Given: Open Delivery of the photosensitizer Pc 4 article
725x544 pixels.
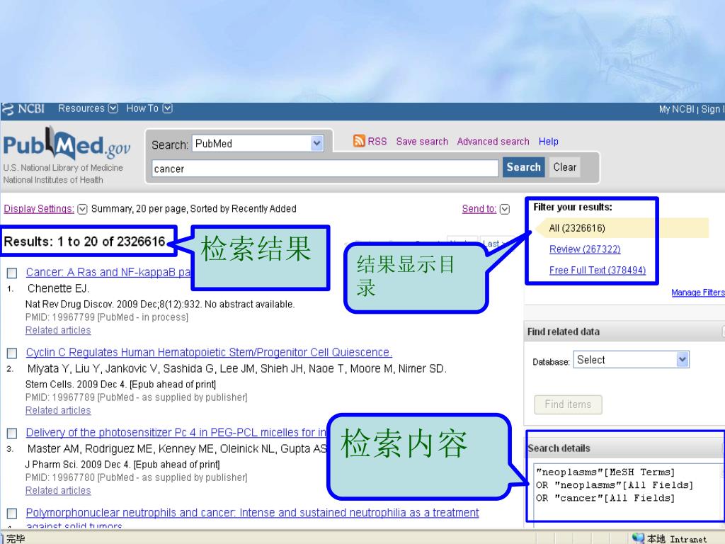Looking at the screenshot, I should click(176, 433).
